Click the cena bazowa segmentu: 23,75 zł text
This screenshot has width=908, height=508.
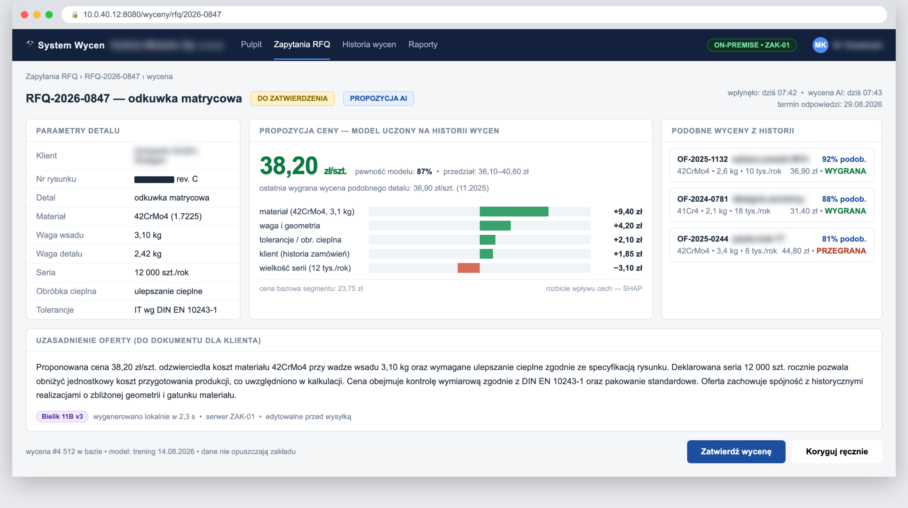(x=311, y=289)
